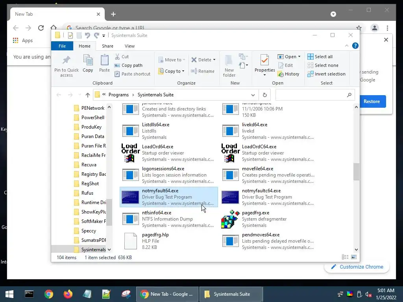403x302 pixels.
Task: Expand Properties dropdown arrow
Action: (x=264, y=75)
